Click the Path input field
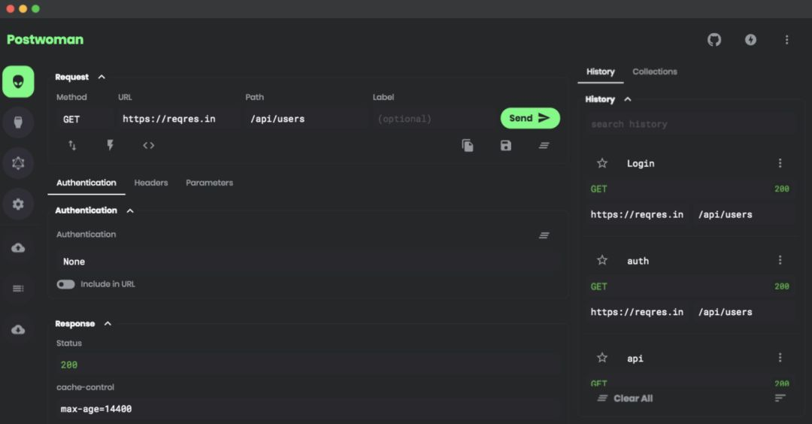Viewport: 812px width, 424px height. (x=307, y=119)
